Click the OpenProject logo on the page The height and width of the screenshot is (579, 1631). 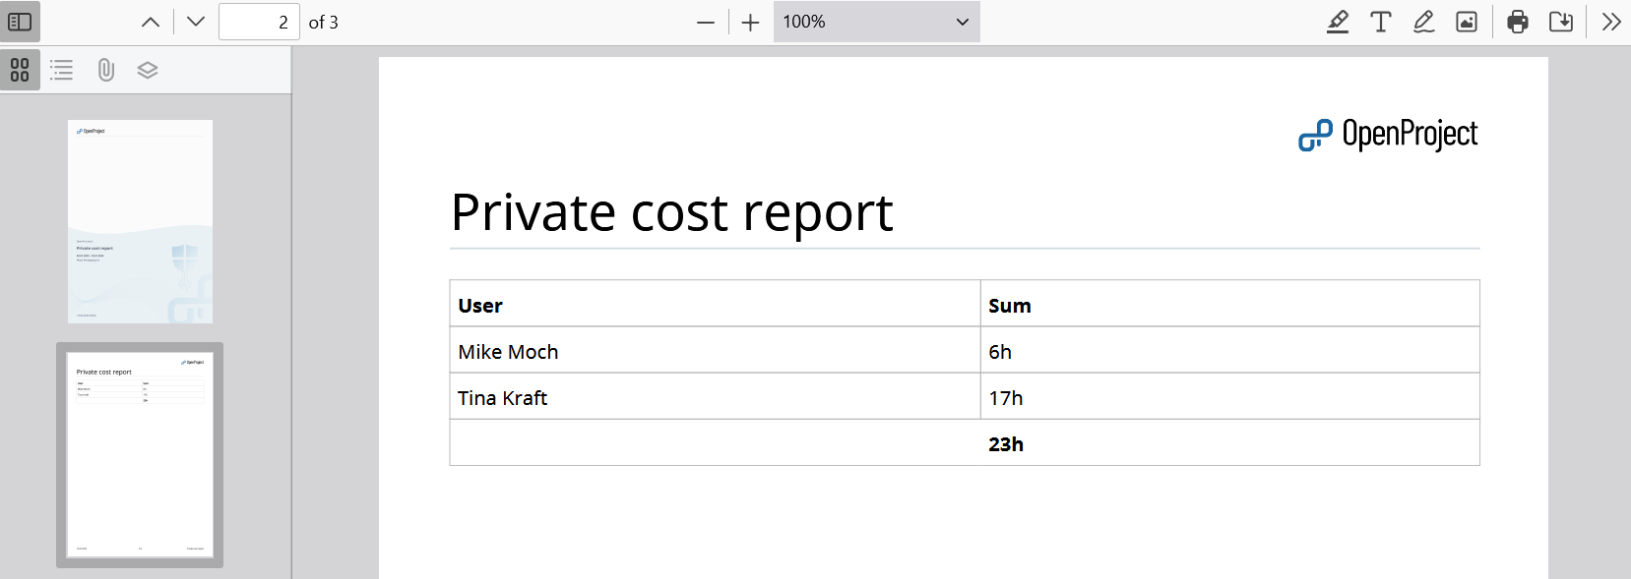(x=1388, y=135)
